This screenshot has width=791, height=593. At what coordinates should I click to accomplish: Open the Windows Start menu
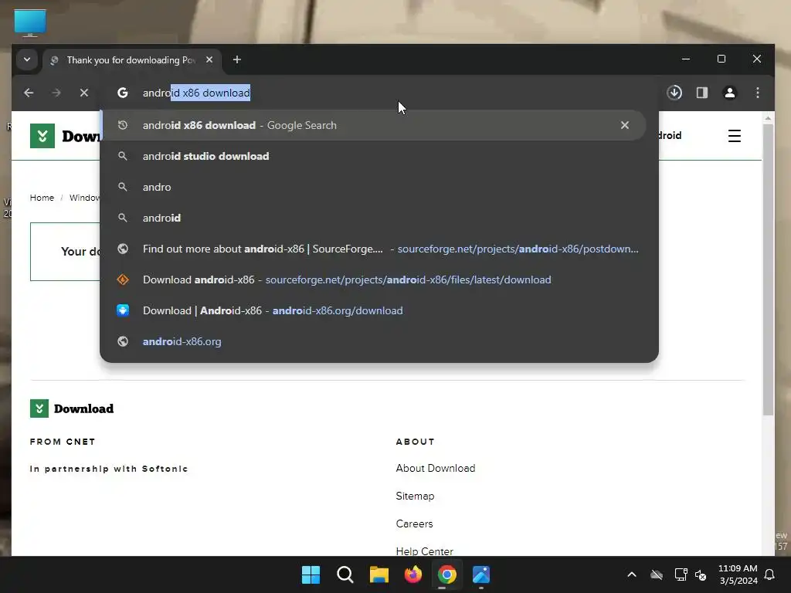(x=311, y=574)
